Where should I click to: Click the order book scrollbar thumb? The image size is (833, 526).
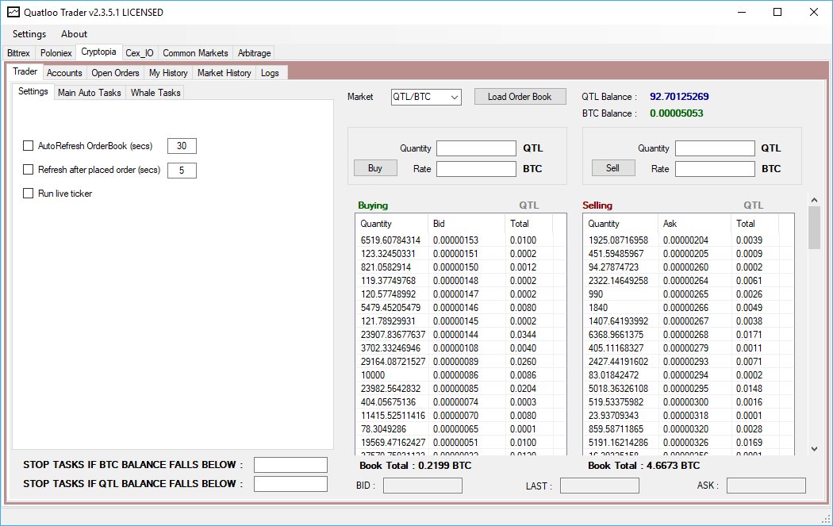click(x=814, y=228)
